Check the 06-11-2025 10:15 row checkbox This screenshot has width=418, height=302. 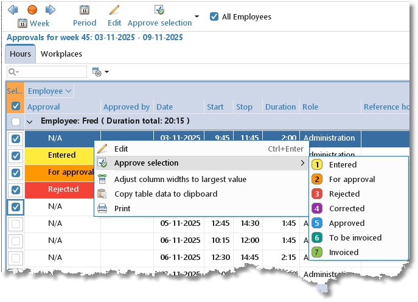16,241
